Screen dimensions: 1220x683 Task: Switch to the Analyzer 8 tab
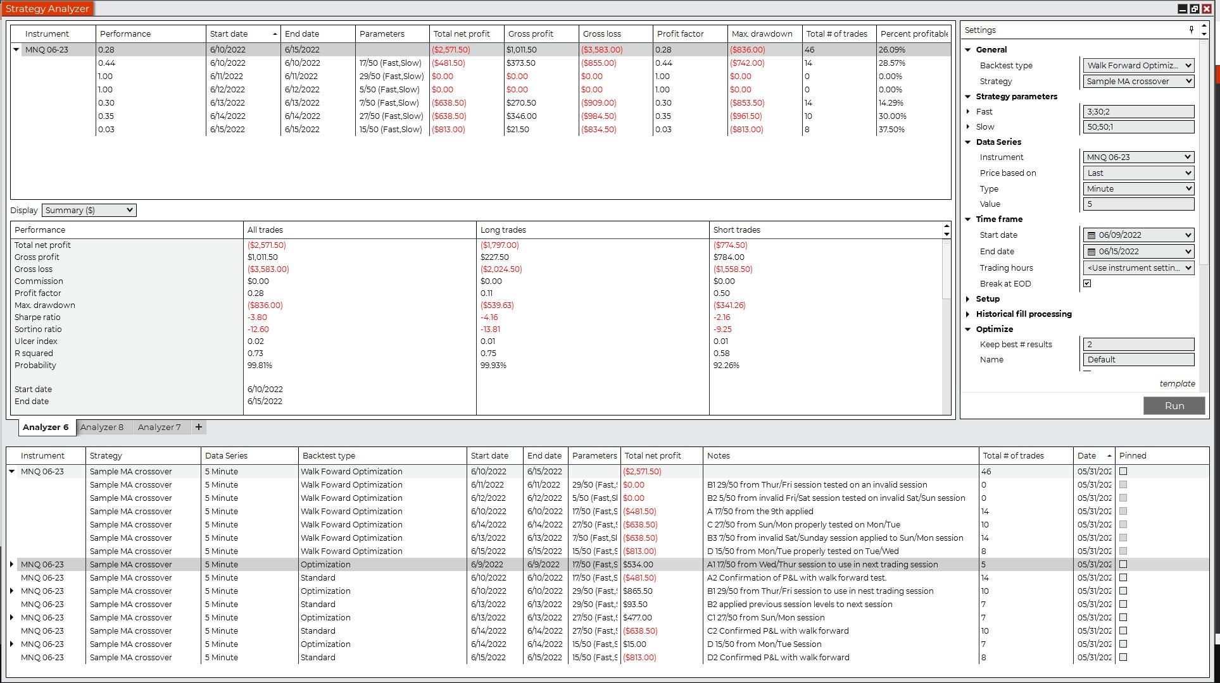coord(102,428)
